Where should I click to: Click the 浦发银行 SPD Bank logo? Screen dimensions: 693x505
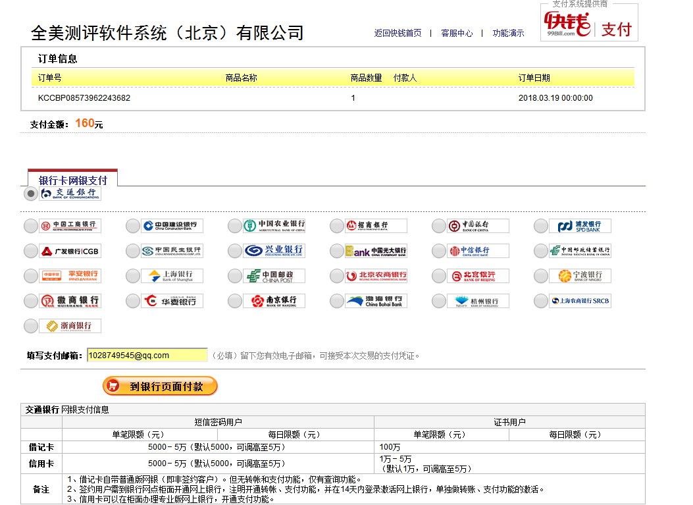coord(580,226)
